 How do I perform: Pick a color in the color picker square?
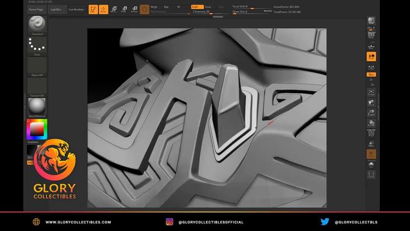point(37,129)
